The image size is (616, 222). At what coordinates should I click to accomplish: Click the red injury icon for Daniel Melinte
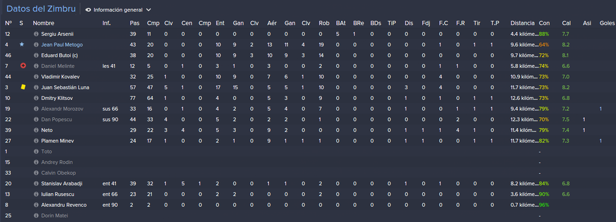pyautogui.click(x=23, y=66)
